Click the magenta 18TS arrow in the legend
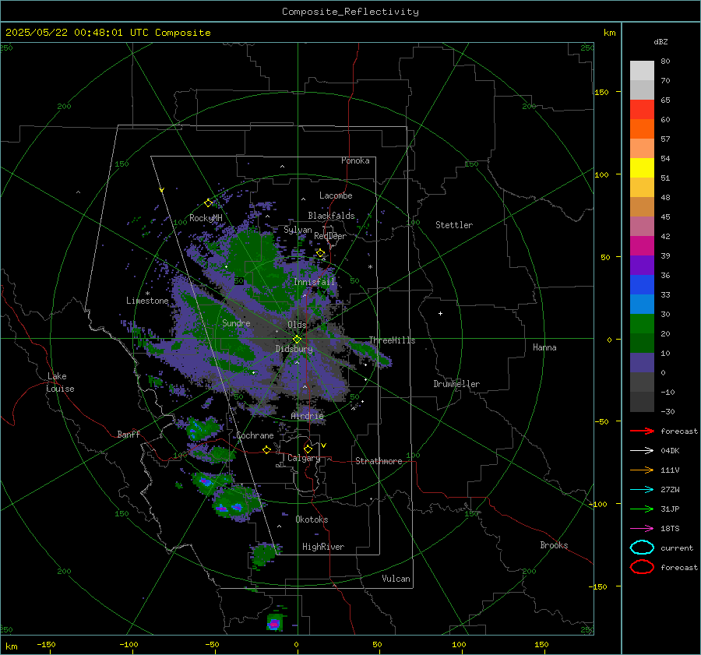 [x=642, y=529]
